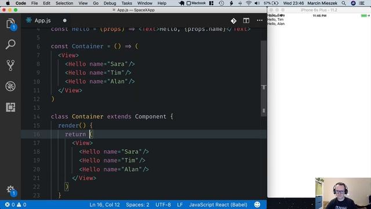371x209 pixels.
Task: Click the render() method on line 15
Action: pyautogui.click(x=72, y=125)
